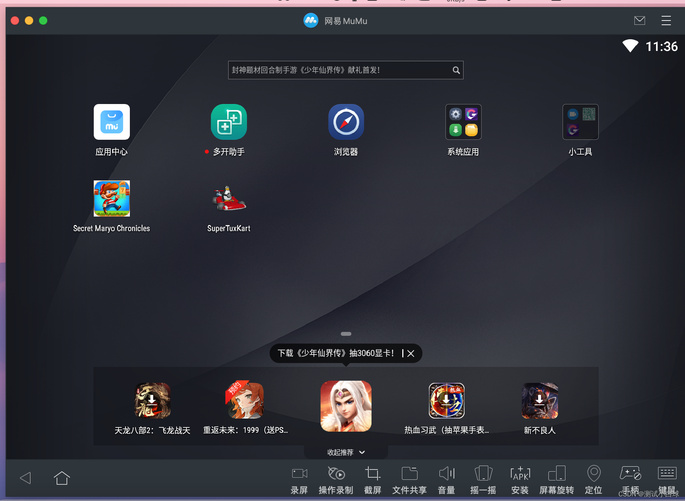Open the mail messages icon
The image size is (685, 501).
(x=639, y=21)
